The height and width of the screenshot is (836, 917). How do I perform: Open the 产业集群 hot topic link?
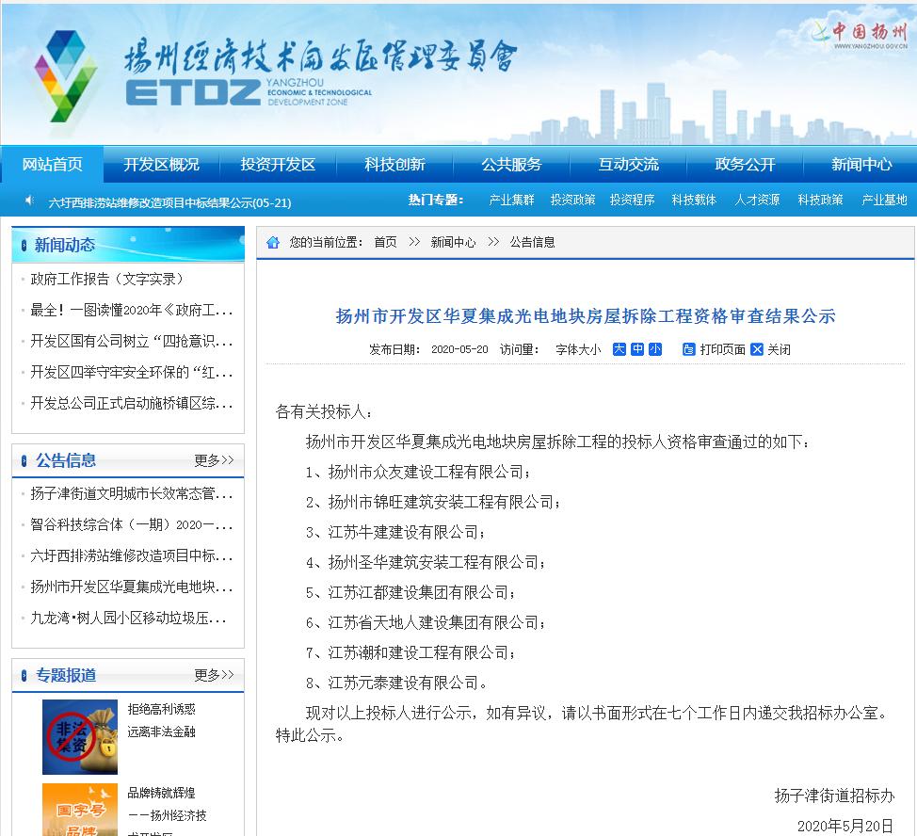pyautogui.click(x=511, y=200)
